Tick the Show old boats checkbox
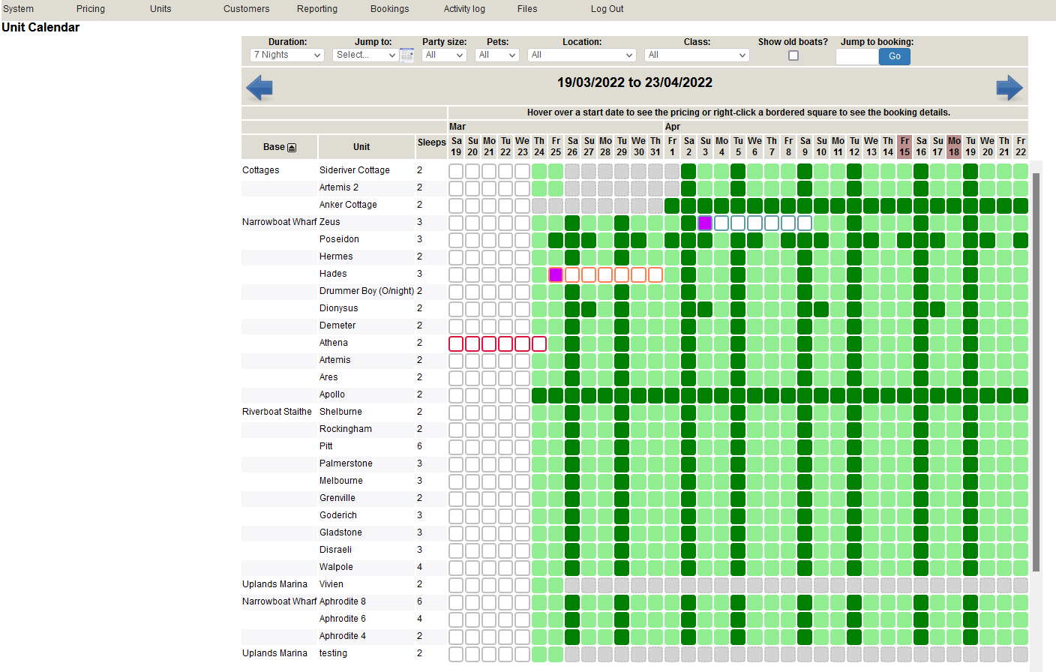This screenshot has height=672, width=1056. (793, 55)
